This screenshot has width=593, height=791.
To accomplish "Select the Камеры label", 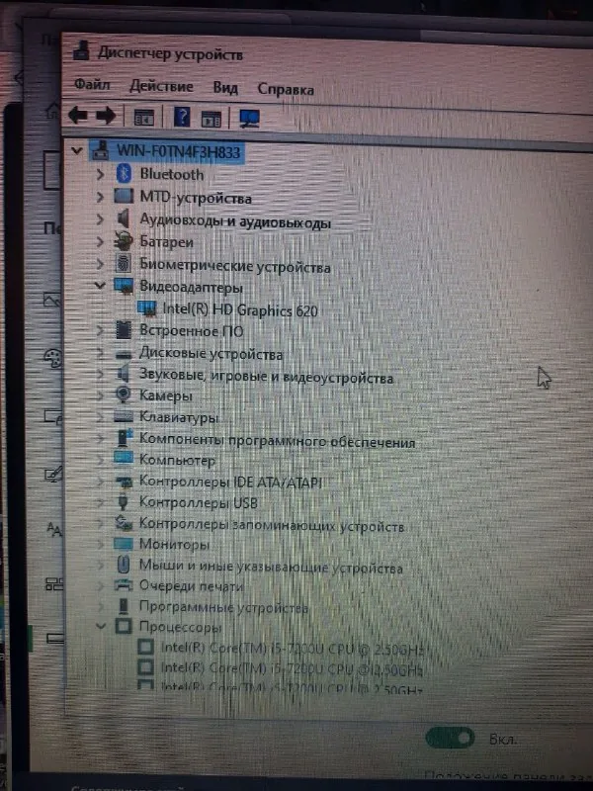I will pos(166,395).
